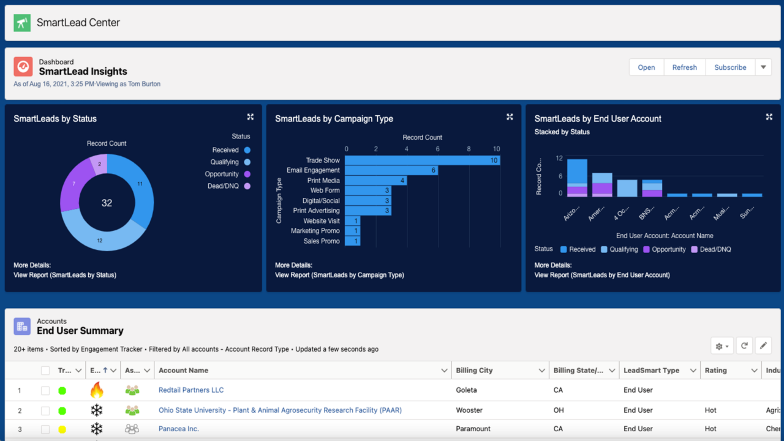Click the Print Media bar
Image resolution: width=784 pixels, height=441 pixels.
pyautogui.click(x=376, y=181)
